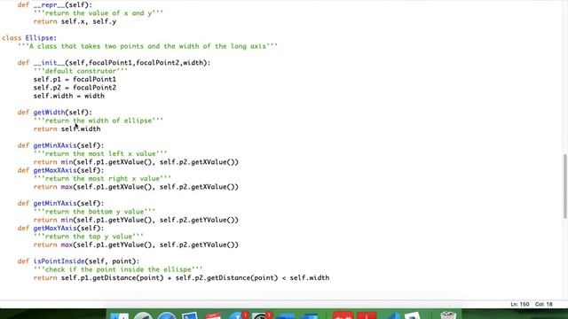Click the return min line with getYValue calls

point(136,221)
